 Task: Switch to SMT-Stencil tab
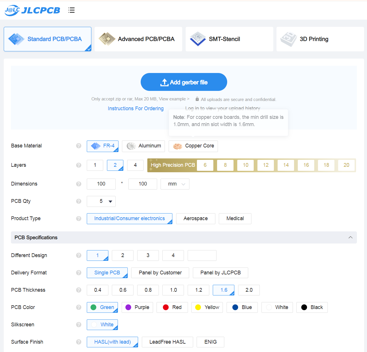coord(229,39)
